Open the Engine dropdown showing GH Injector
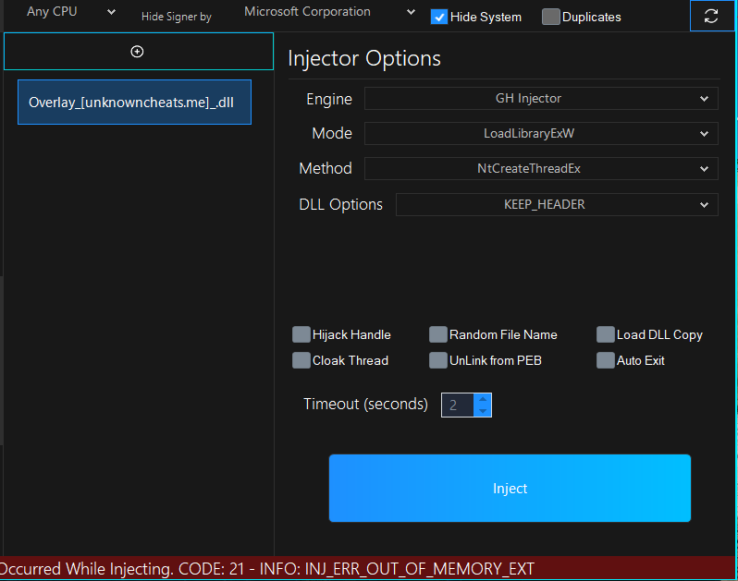The image size is (738, 581). point(541,99)
